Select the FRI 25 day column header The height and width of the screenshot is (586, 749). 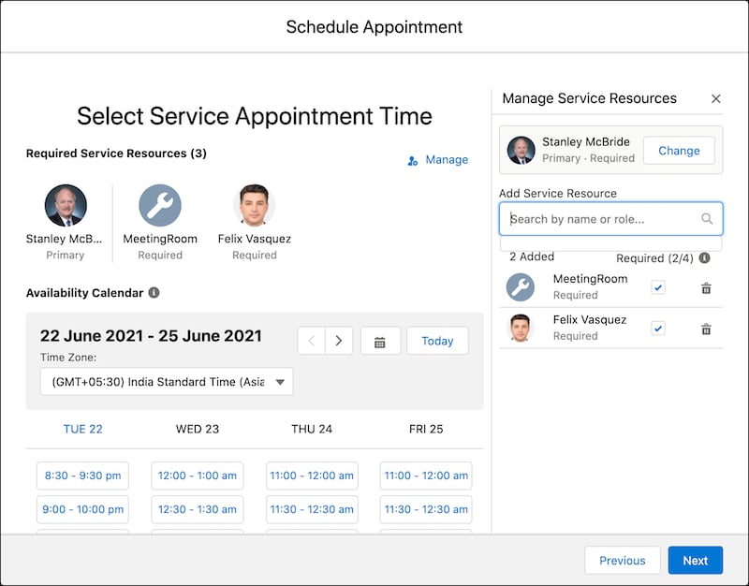pyautogui.click(x=426, y=429)
